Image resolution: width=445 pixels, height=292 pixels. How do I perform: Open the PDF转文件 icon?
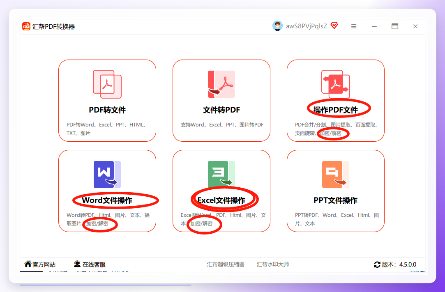pyautogui.click(x=107, y=84)
